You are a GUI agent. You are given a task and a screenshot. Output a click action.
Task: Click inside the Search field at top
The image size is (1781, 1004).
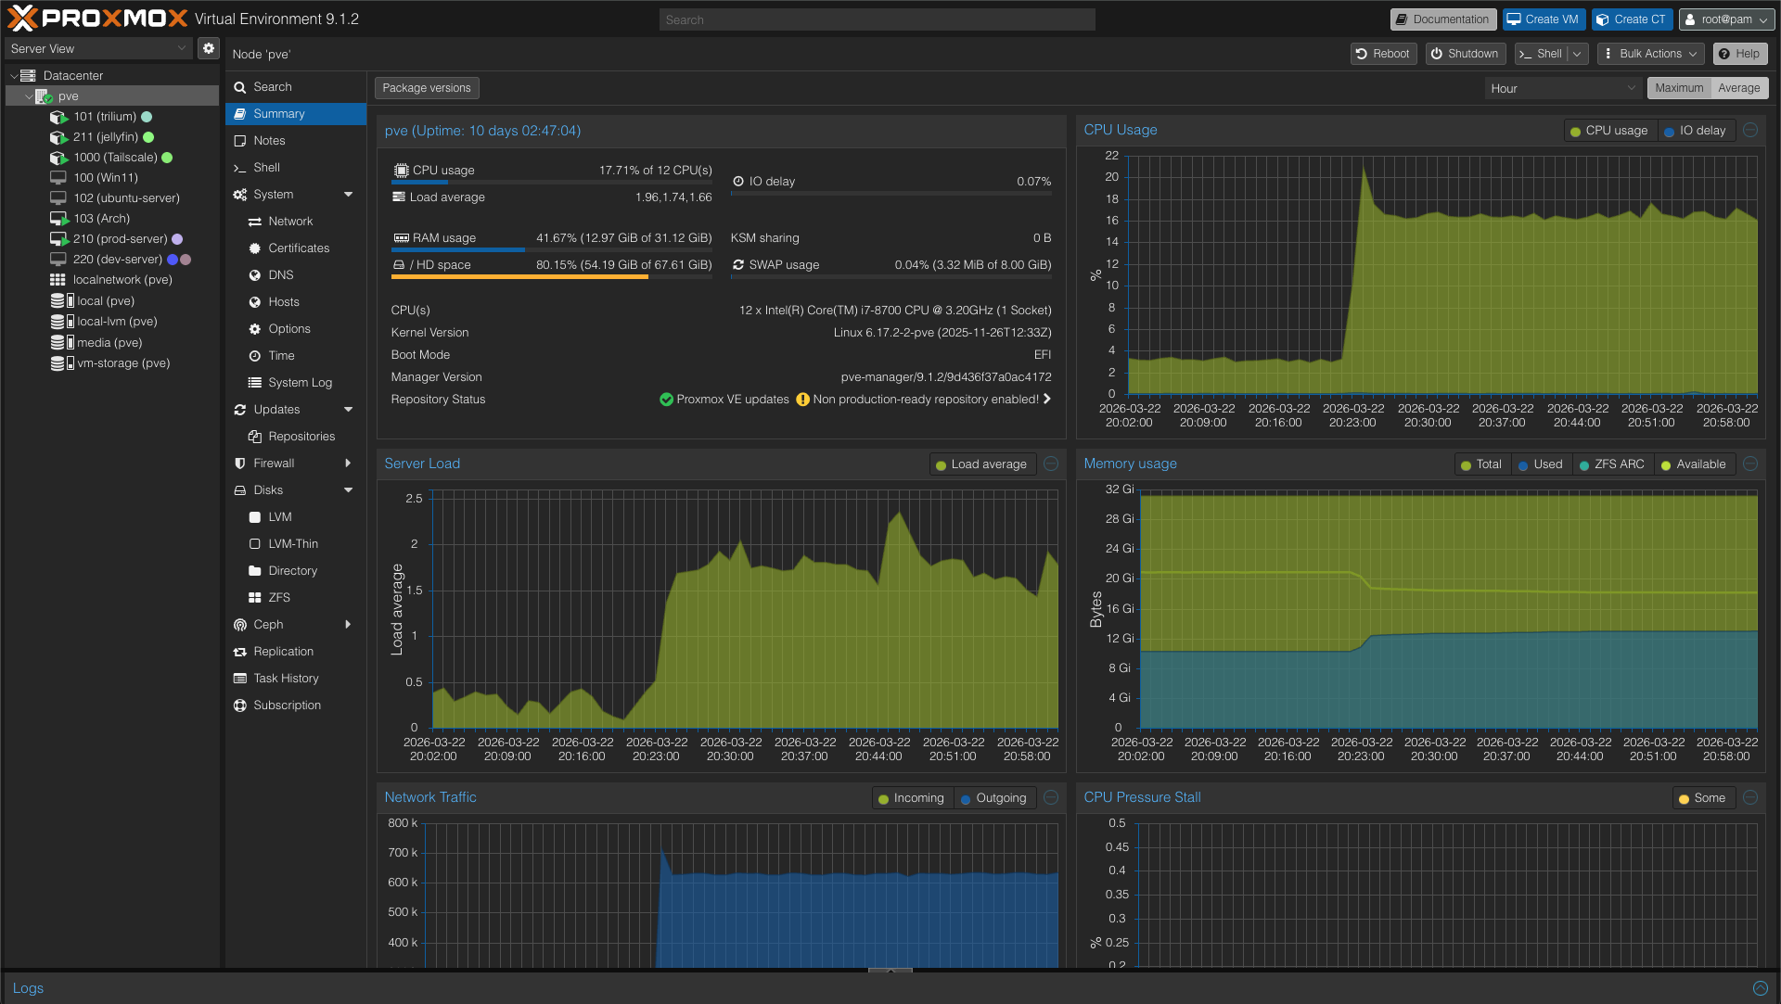point(876,19)
